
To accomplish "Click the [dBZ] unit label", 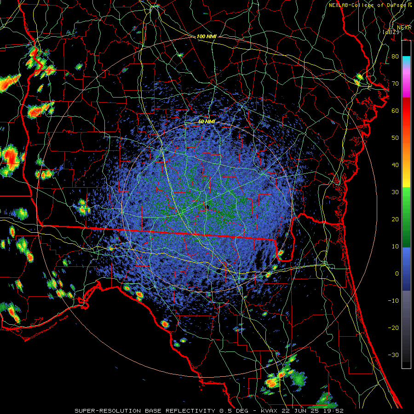I will coord(391,32).
